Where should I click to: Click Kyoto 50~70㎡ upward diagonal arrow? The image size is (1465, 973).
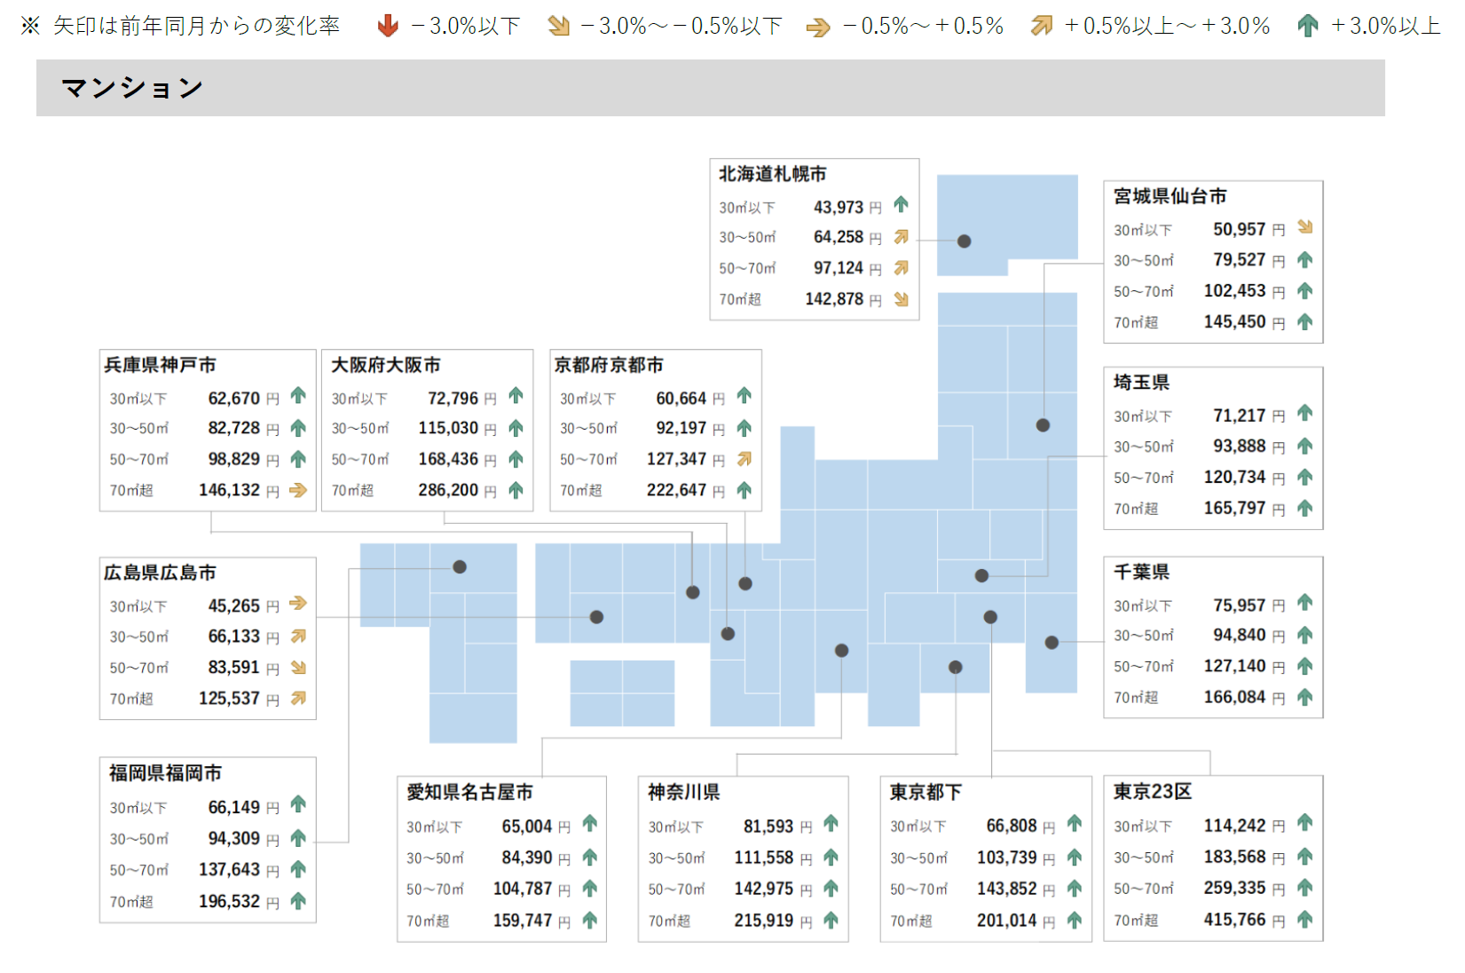(x=744, y=459)
